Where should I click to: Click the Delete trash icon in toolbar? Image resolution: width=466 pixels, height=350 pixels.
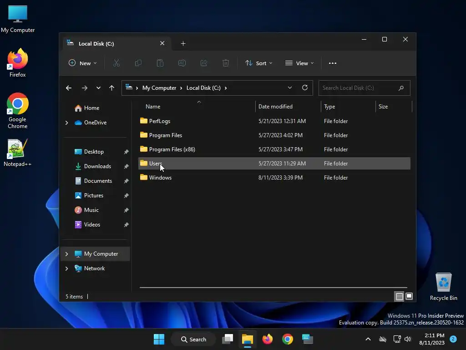tap(226, 63)
